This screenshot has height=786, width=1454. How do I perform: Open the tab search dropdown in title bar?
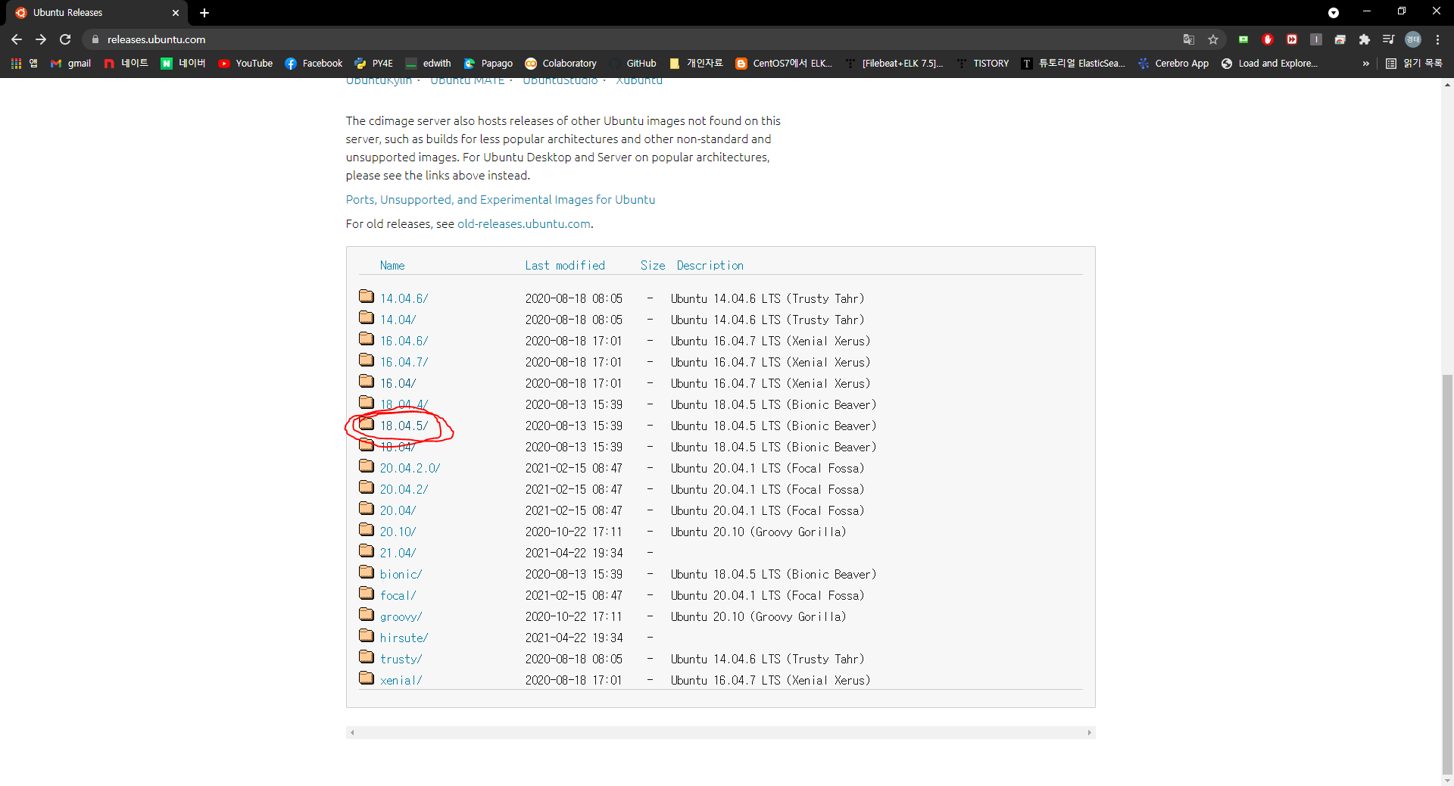(1334, 12)
